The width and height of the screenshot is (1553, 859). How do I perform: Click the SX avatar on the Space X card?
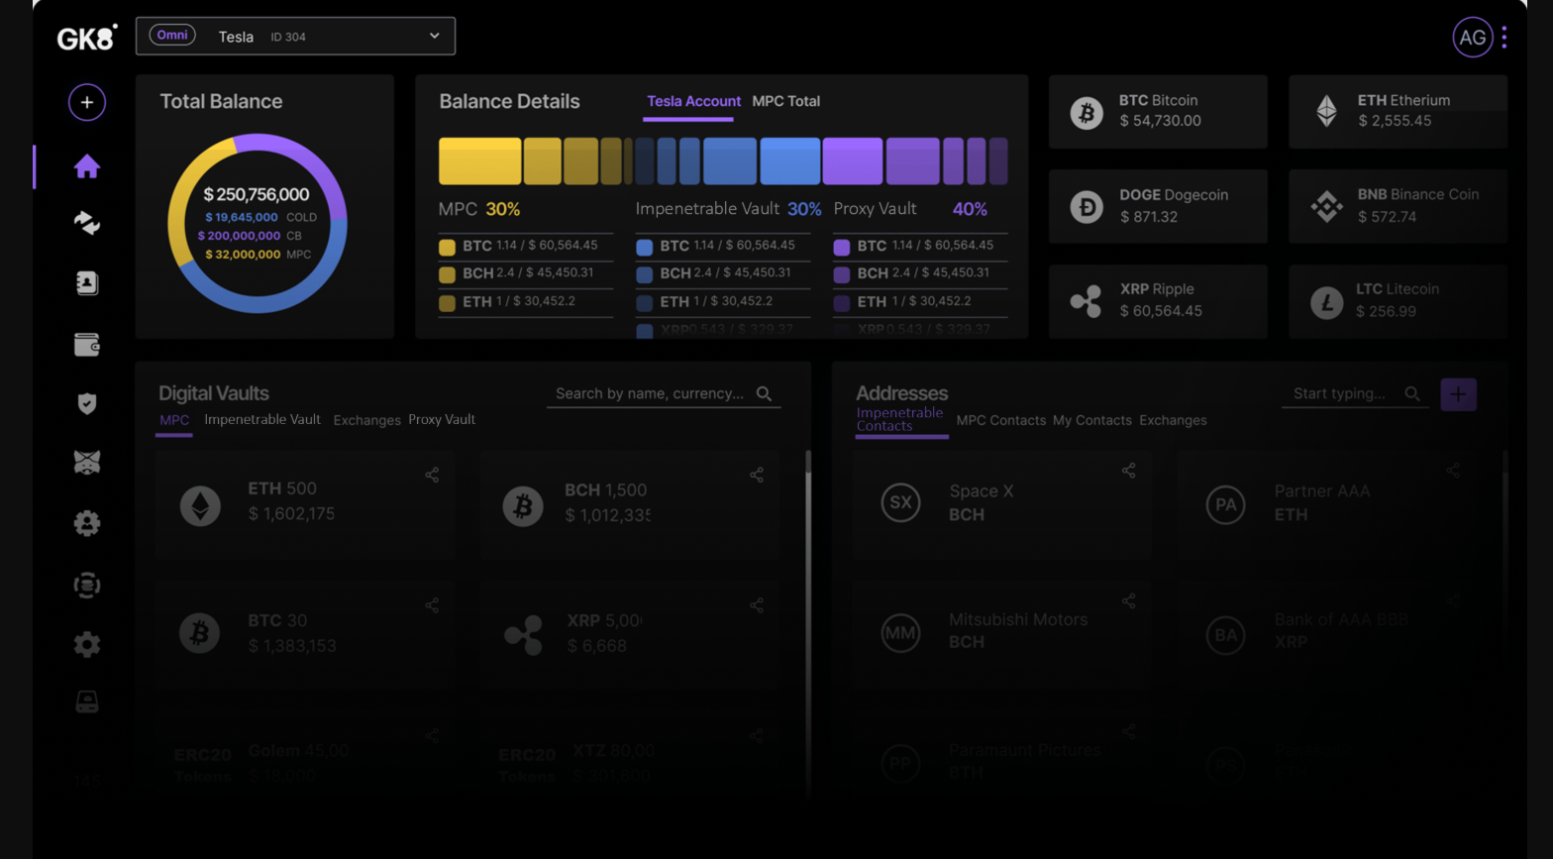pos(900,502)
